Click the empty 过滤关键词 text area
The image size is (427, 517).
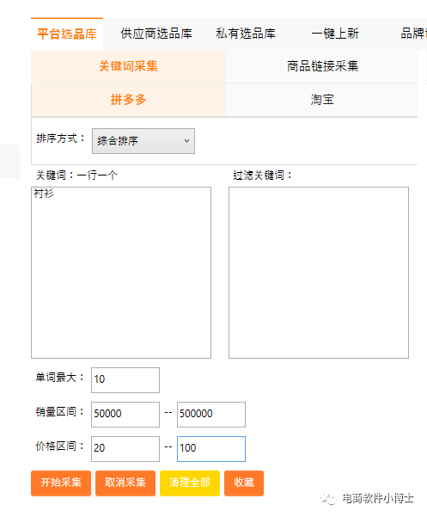click(319, 273)
